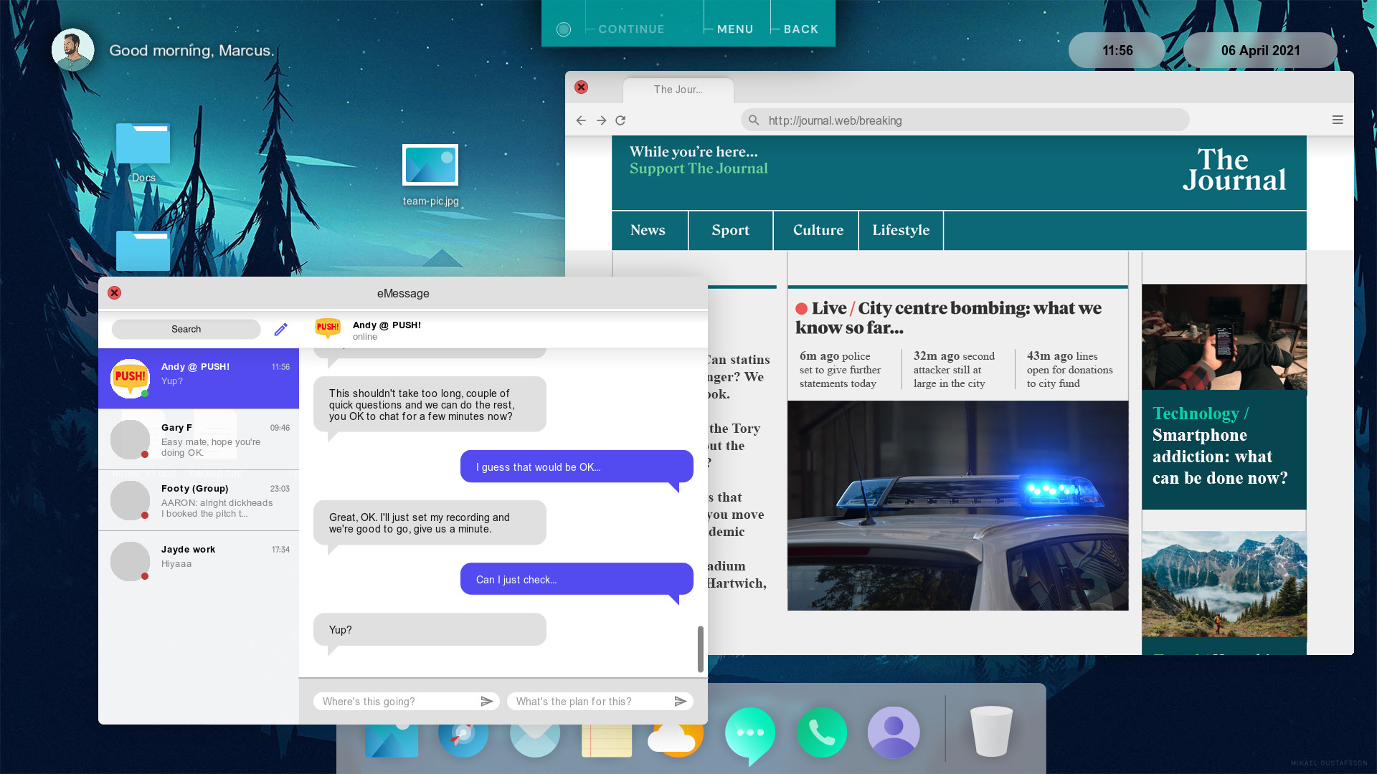Open the browser hamburger menu

coord(1337,120)
